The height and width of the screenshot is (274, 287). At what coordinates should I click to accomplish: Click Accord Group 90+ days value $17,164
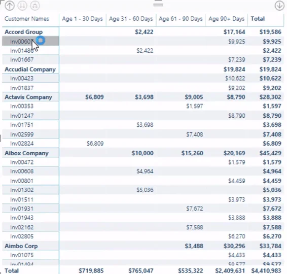(234, 32)
